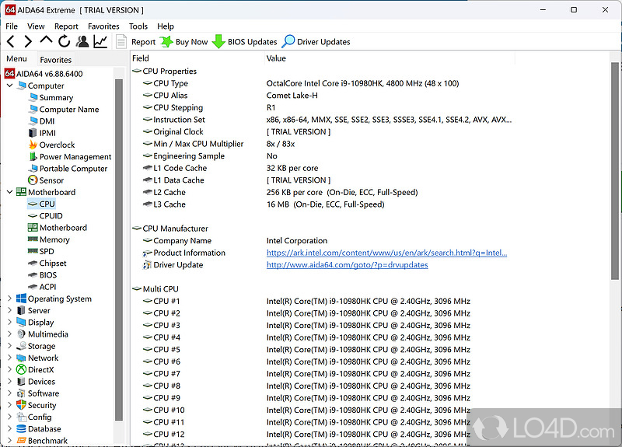Viewport: 622px width, 447px height.
Task: Expand the Storage tree node
Action: click(9, 346)
